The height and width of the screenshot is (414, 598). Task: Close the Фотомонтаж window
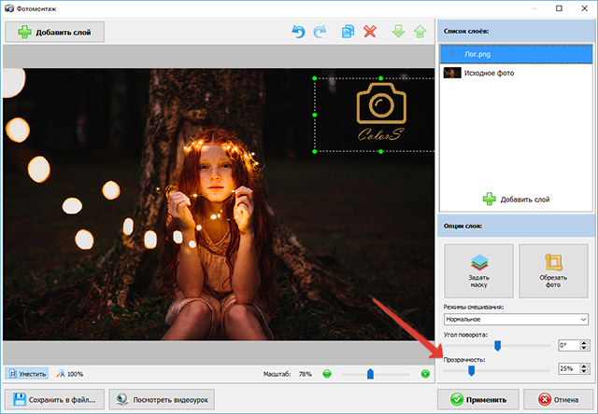584,8
